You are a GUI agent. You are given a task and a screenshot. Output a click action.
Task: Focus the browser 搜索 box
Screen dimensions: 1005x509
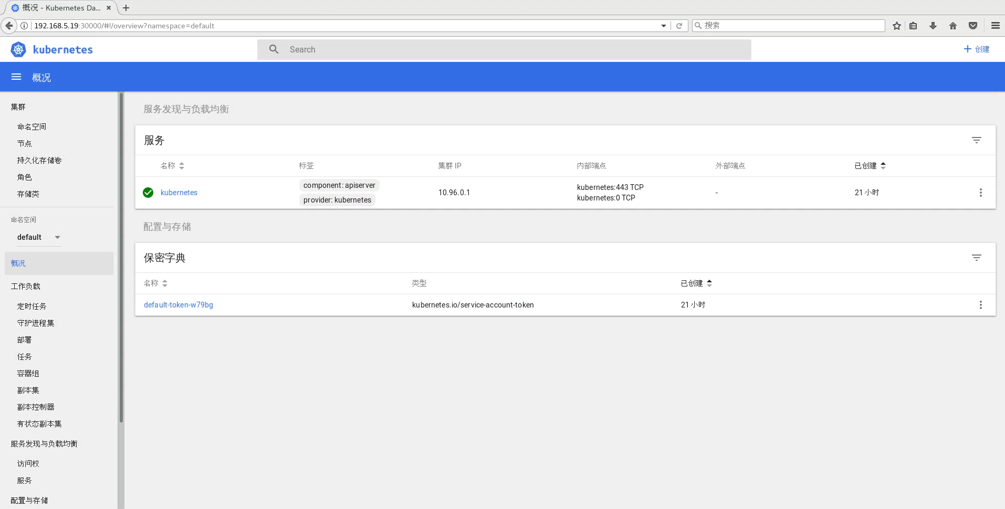[789, 26]
